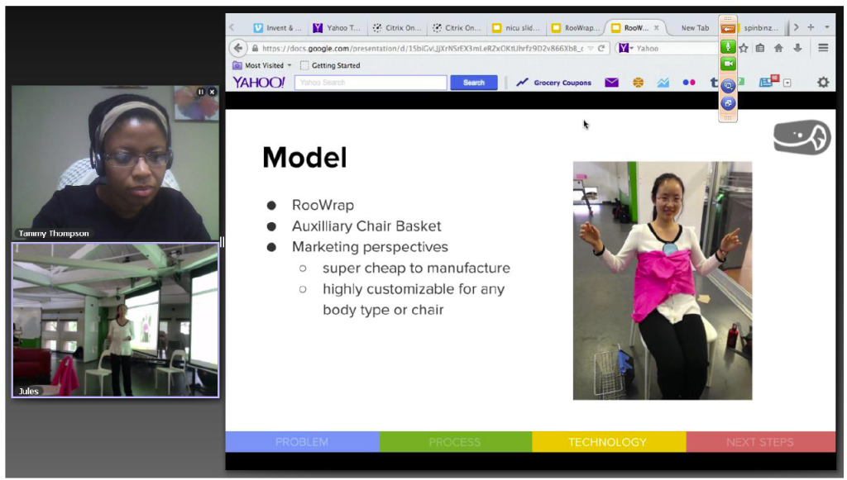Switch to the New Tab tab
This screenshot has width=847, height=480.
695,27
